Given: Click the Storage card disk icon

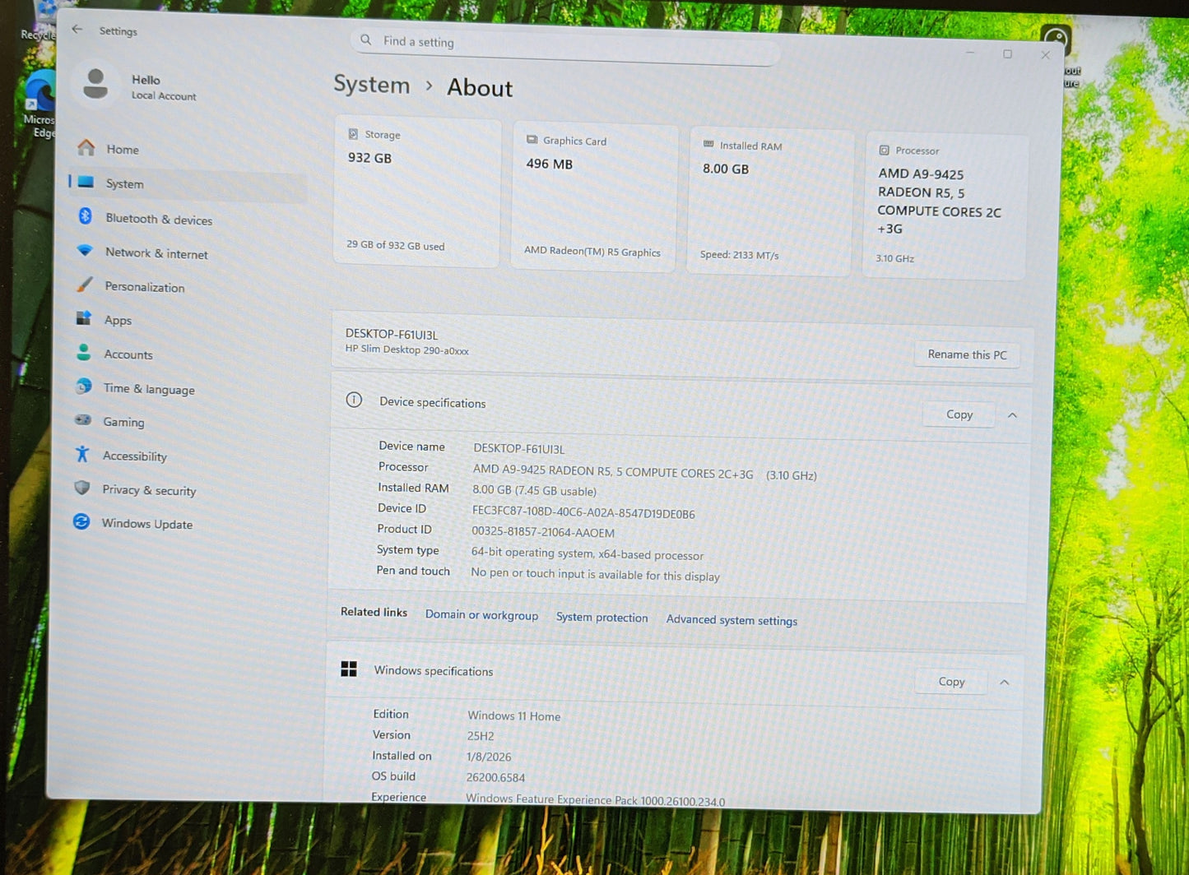Looking at the screenshot, I should pos(353,134).
